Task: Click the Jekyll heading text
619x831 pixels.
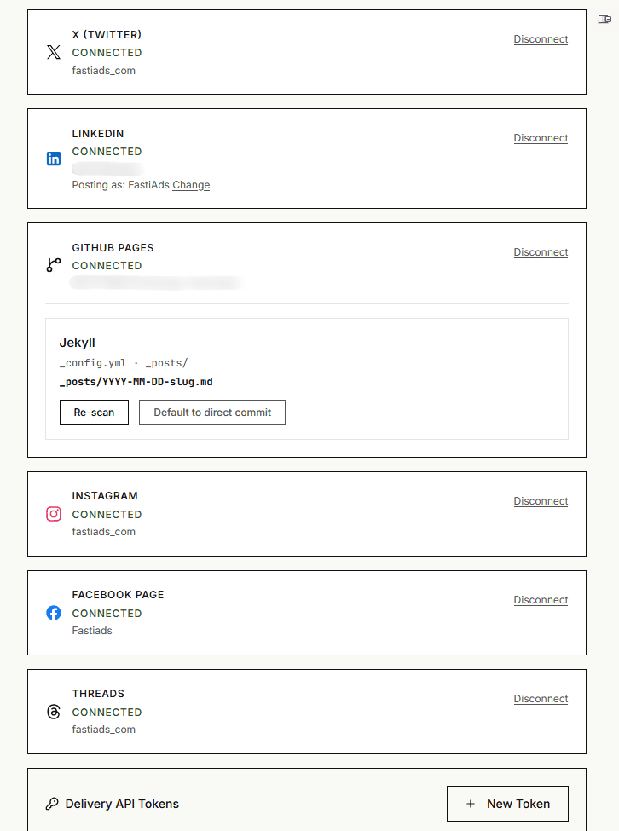Action: point(78,343)
